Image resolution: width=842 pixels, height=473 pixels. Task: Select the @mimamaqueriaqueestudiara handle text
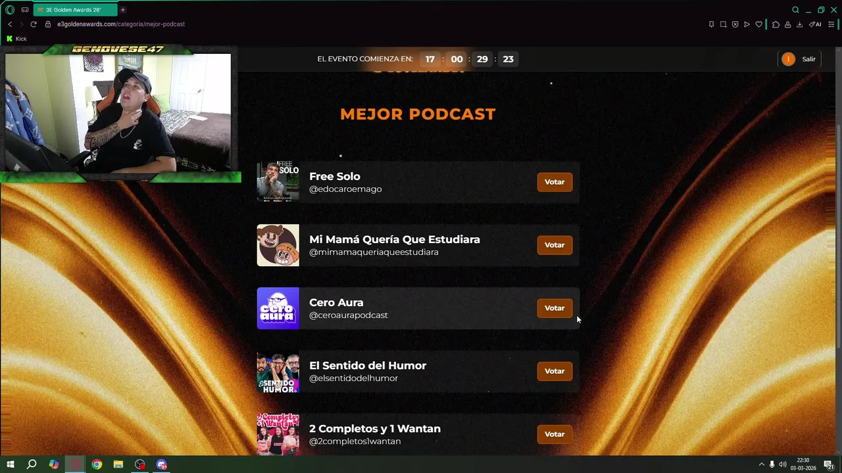(374, 252)
